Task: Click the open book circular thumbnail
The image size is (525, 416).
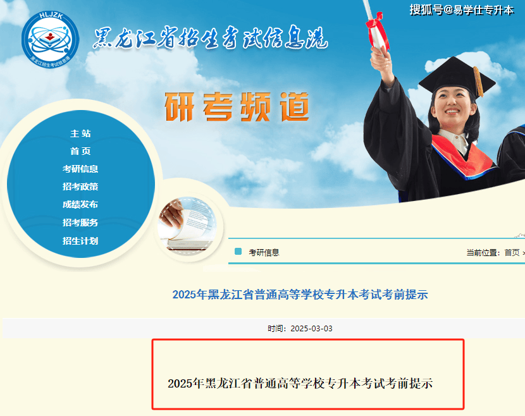Action: tap(188, 226)
